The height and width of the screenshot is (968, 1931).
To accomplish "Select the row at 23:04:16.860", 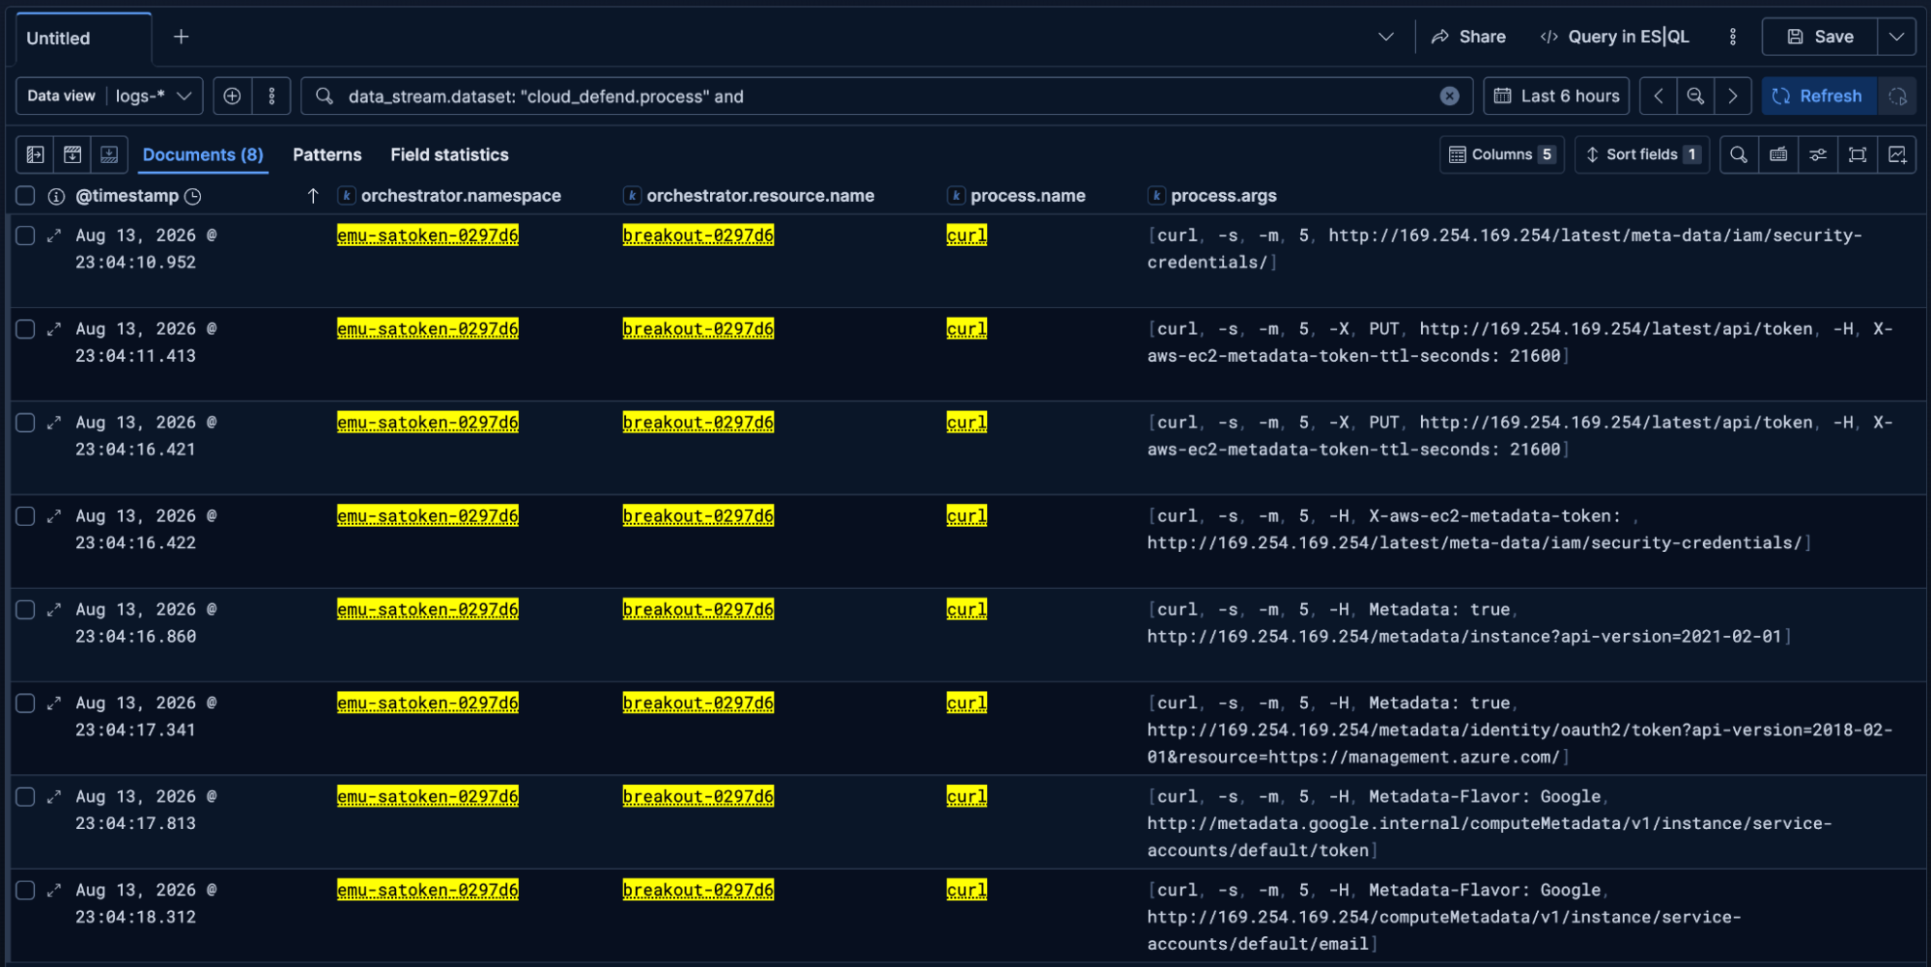I will tap(25, 610).
